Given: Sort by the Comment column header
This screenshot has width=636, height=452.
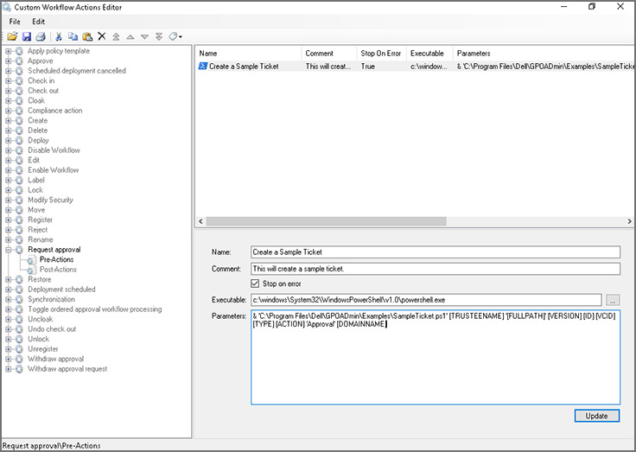Looking at the screenshot, I should tap(329, 54).
